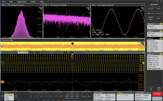
Task: Expand the Meas 3 Frequency badge
Action: point(155,45)
